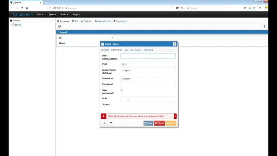
Task: Switch to the SSH Tunnel tab
Action: (x=136, y=50)
